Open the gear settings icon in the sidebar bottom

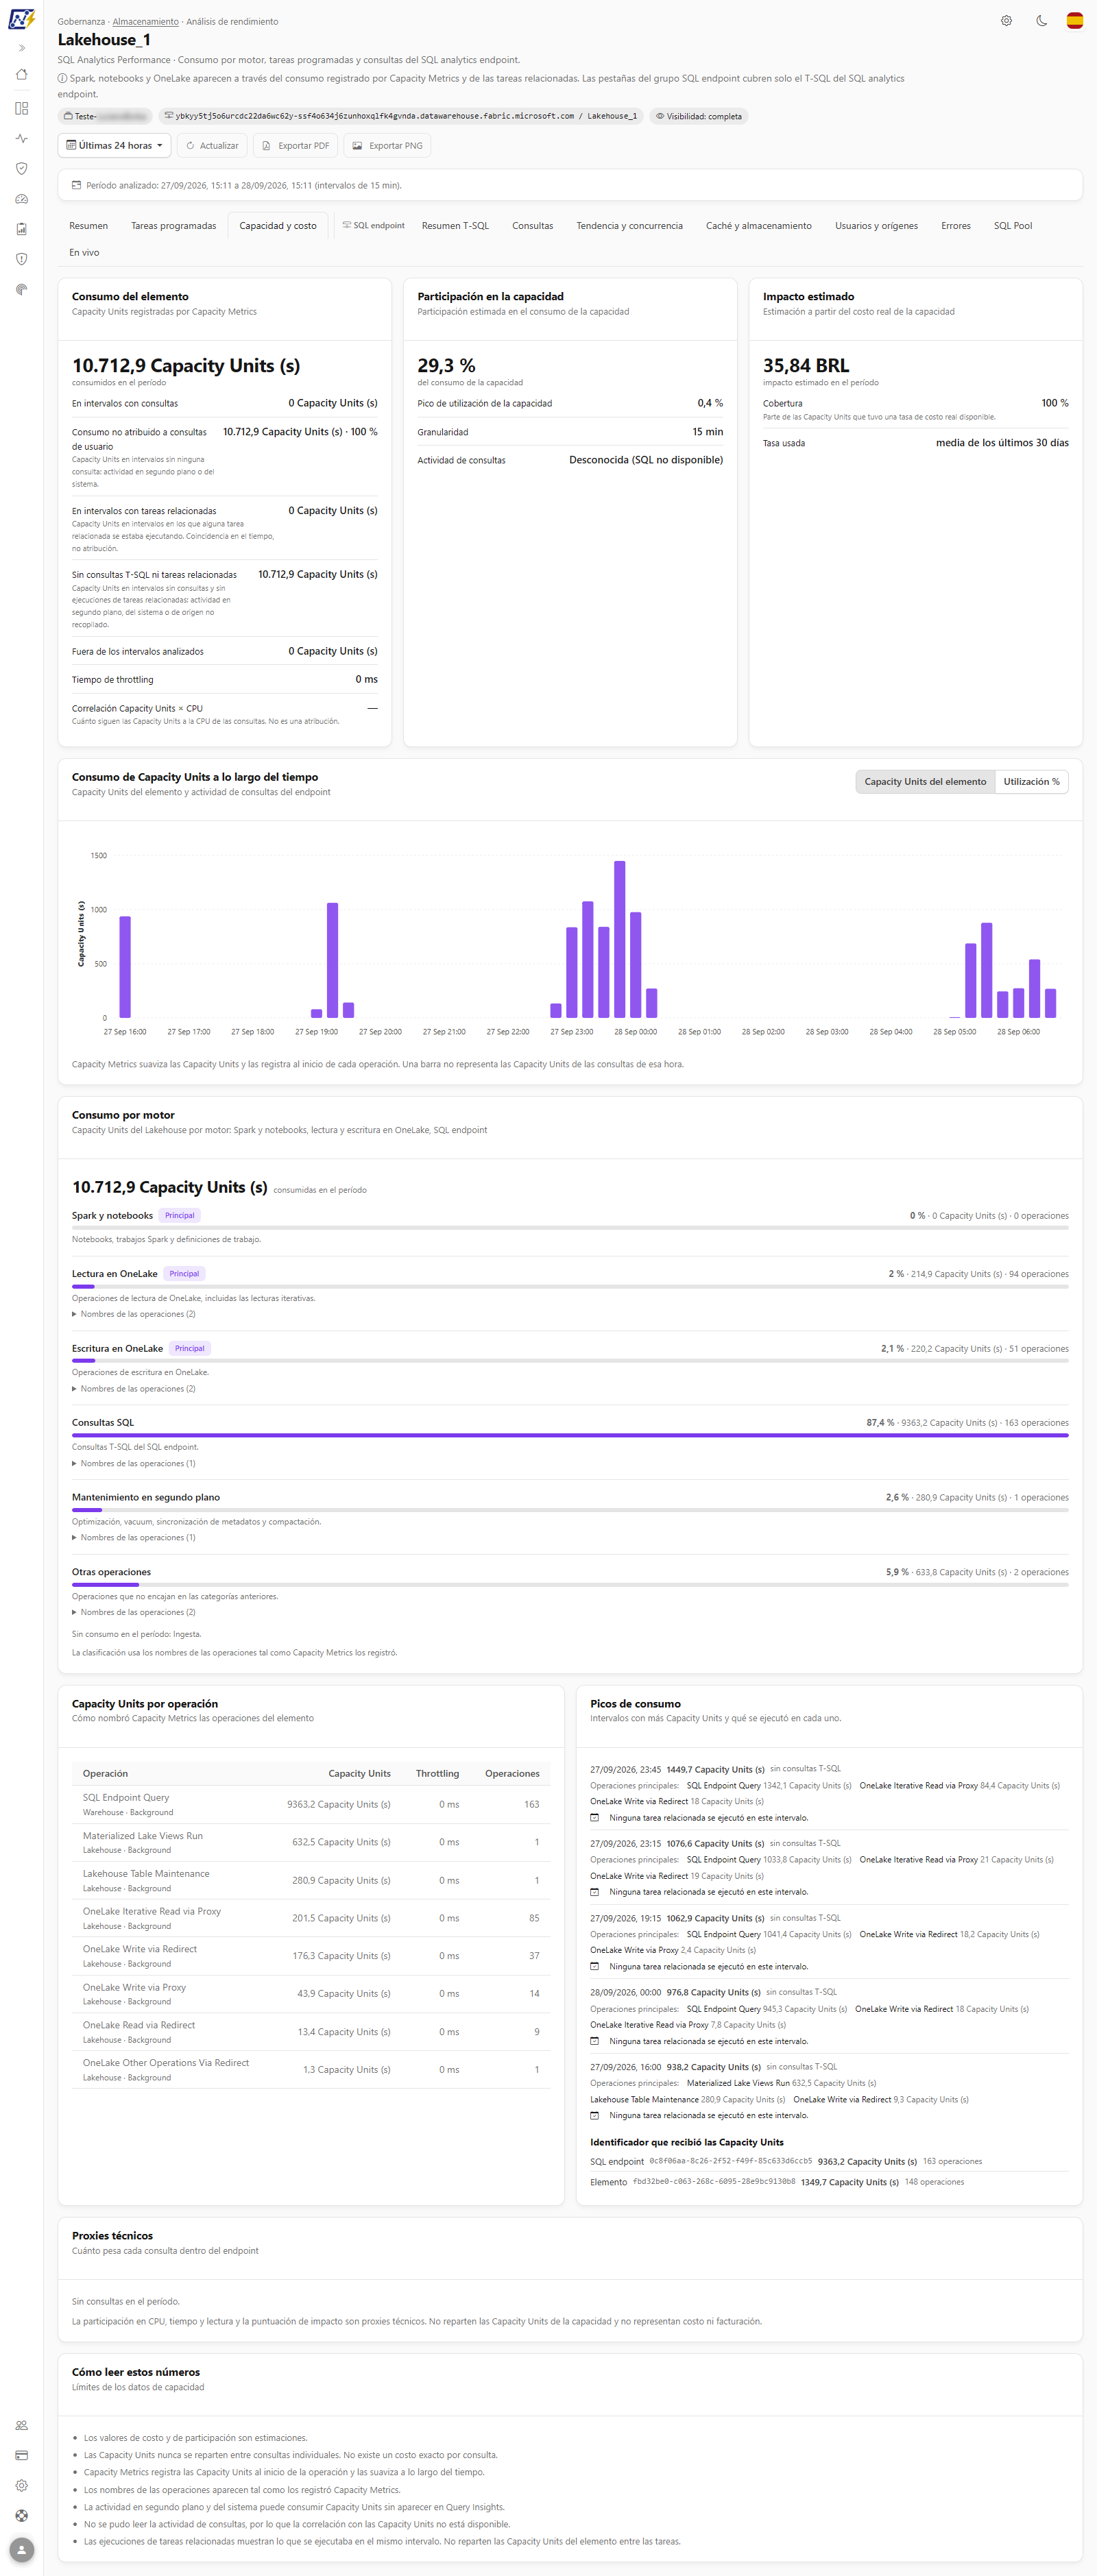click(x=22, y=2485)
